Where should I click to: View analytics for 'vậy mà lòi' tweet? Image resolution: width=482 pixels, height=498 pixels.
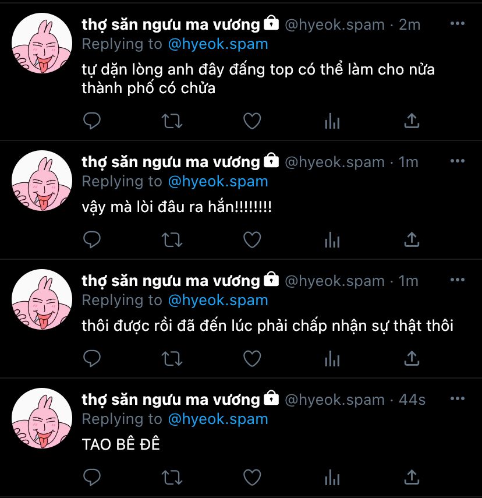pyautogui.click(x=332, y=240)
